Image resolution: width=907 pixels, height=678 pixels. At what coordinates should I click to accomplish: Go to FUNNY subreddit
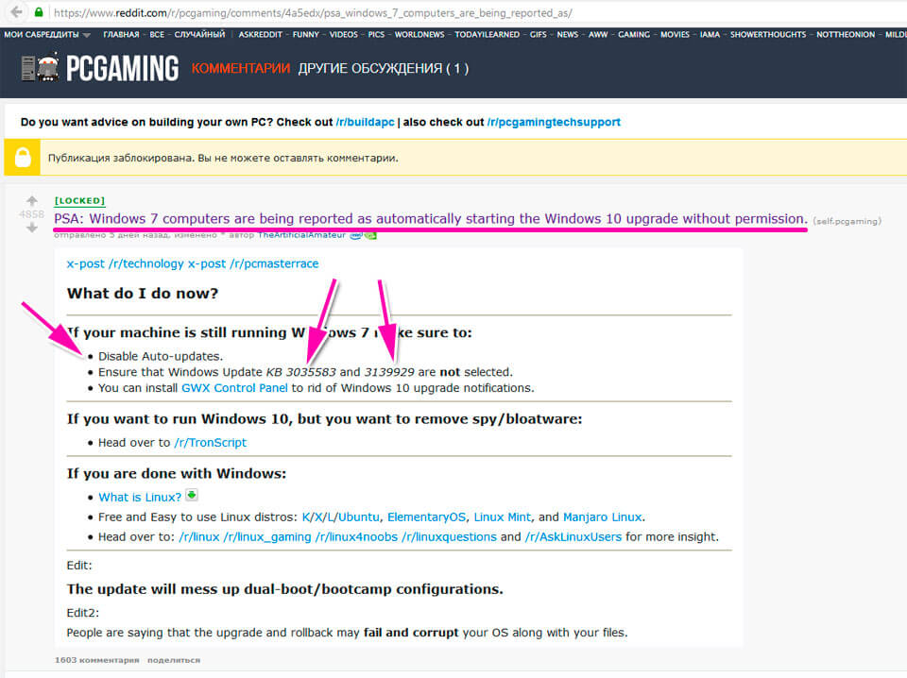pyautogui.click(x=305, y=35)
